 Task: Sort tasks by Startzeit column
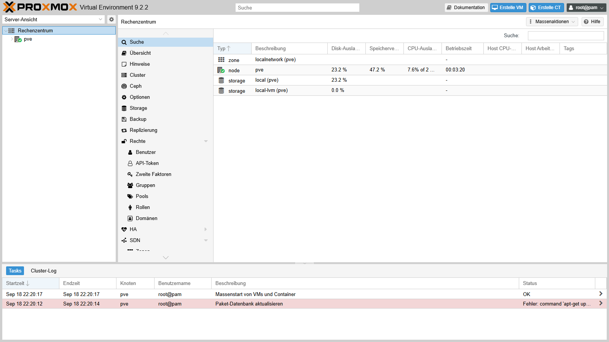(x=30, y=283)
